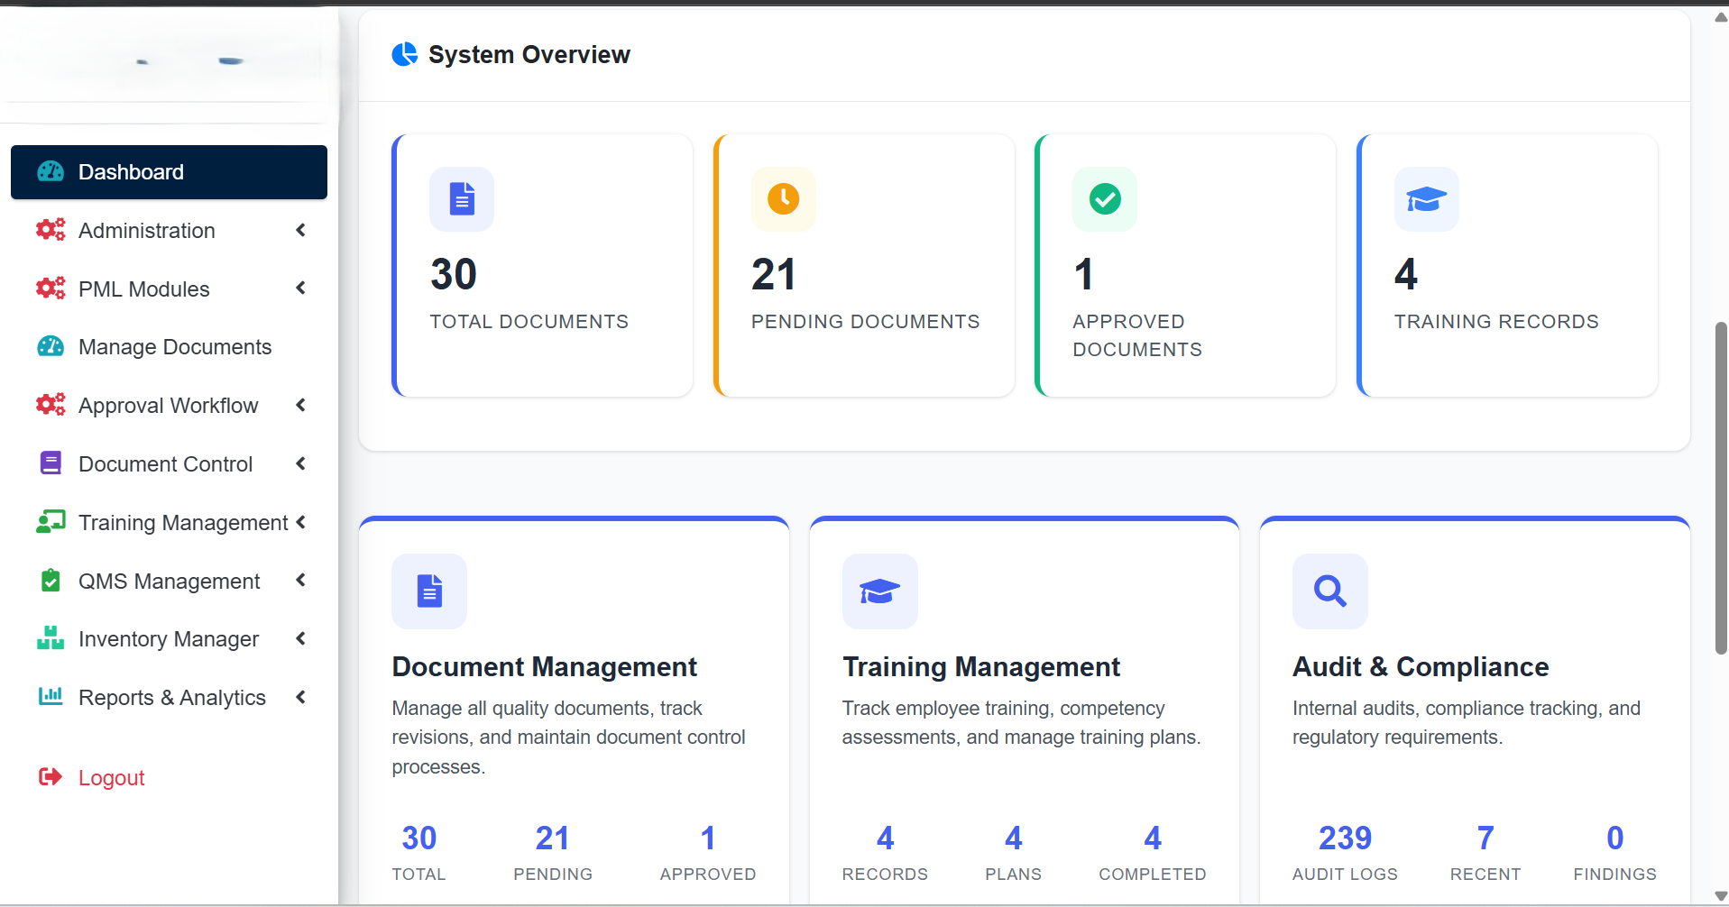Click the Training Management card graduation icon
Screen dimensions: 1729x907
(x=879, y=591)
